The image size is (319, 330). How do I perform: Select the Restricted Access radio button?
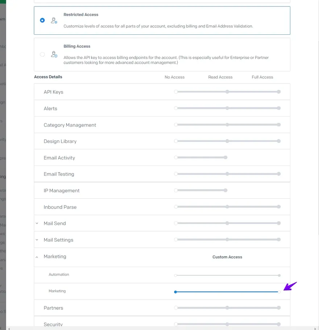click(x=42, y=21)
